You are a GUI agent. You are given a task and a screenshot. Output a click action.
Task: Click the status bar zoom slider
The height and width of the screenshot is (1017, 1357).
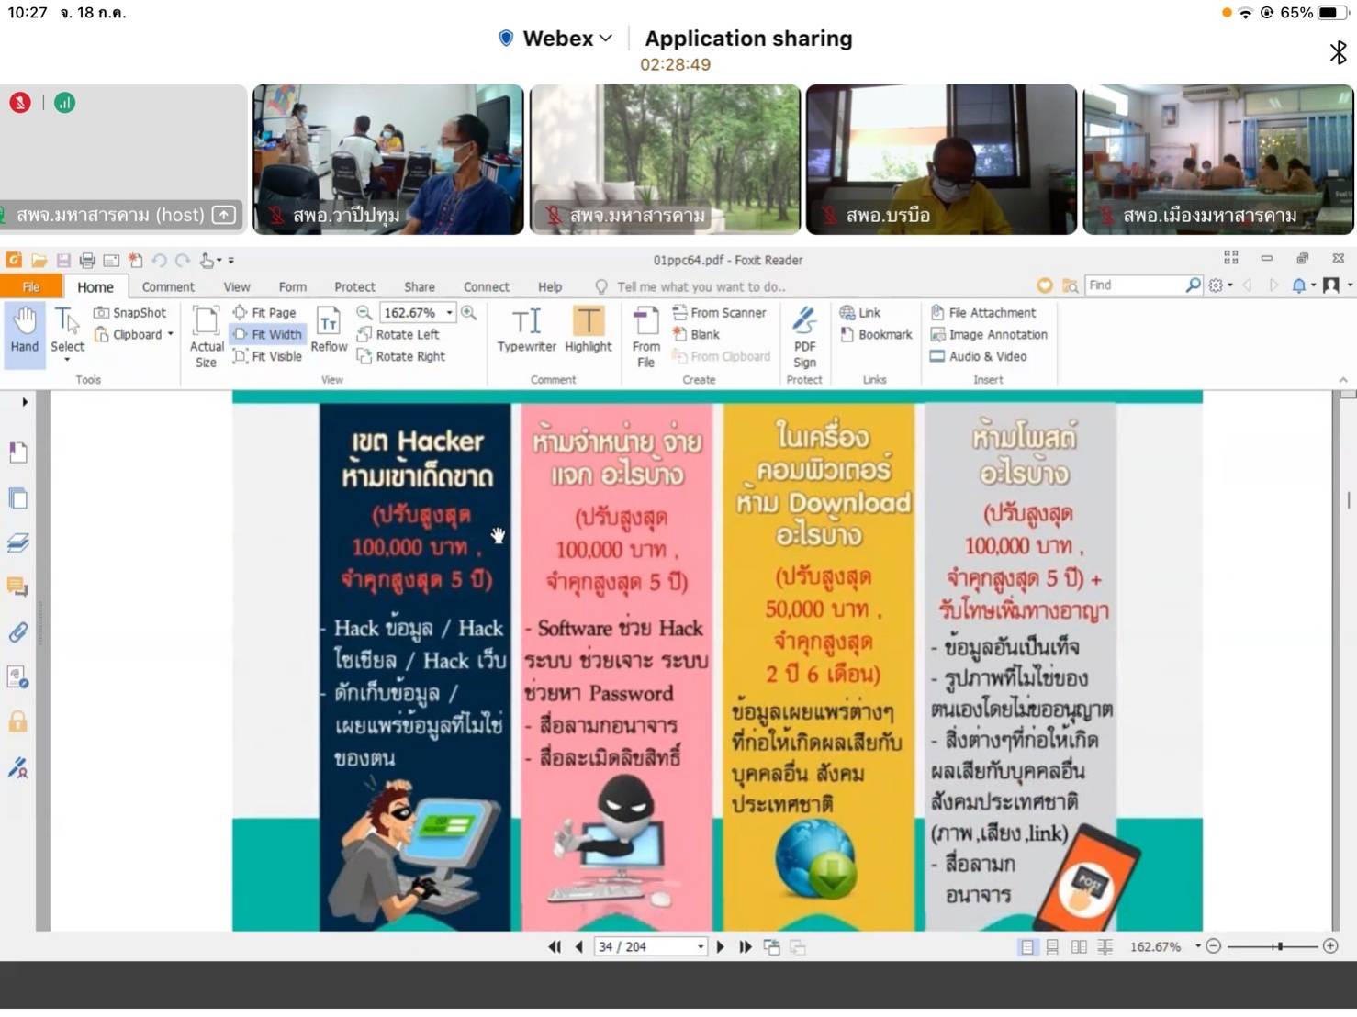(x=1273, y=946)
